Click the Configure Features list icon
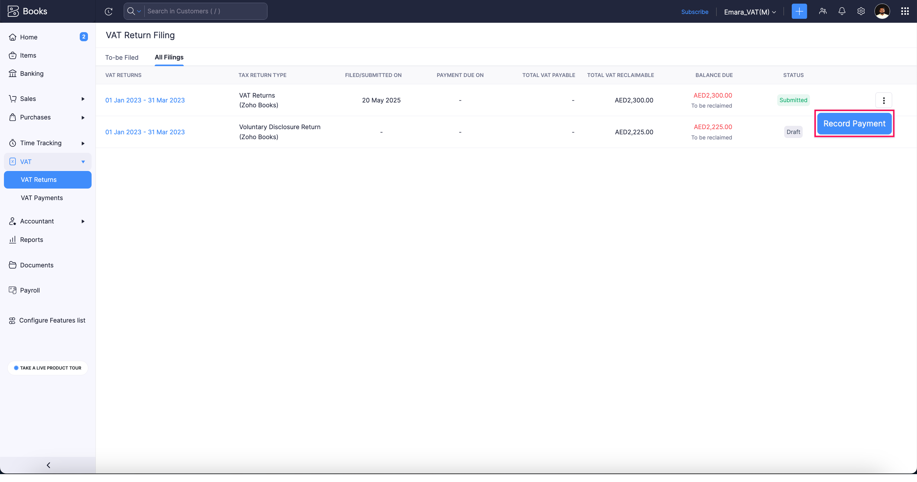Image resolution: width=917 pixels, height=482 pixels. (12, 320)
